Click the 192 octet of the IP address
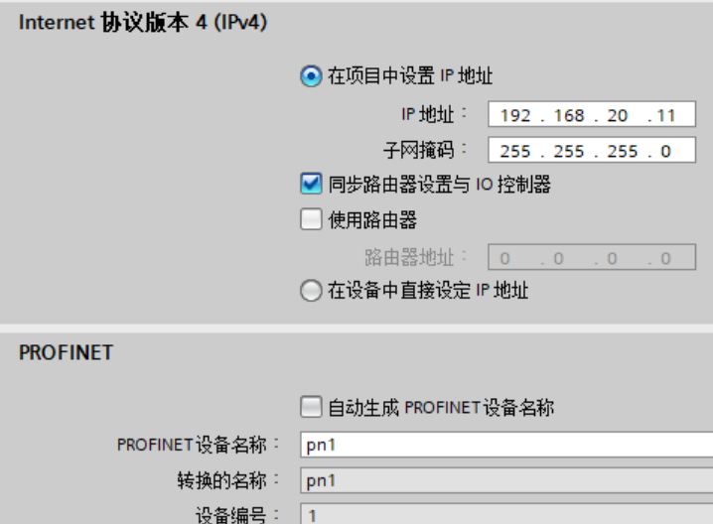Viewport: 713px width, 524px height. pos(515,115)
